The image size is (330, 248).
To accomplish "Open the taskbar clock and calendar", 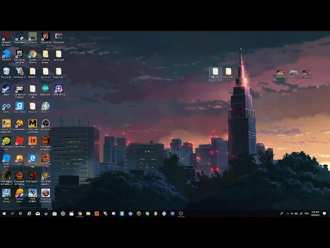I will [x=315, y=213].
